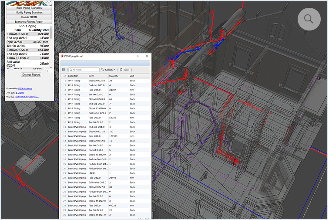Viewport: 329px width, 220px height.
Task: Open the VBO Solutions link
Action: pyautogui.click(x=25, y=88)
